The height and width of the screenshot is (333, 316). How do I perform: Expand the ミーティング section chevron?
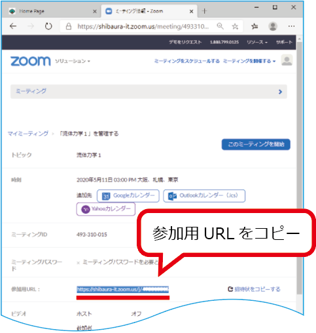pyautogui.click(x=280, y=92)
